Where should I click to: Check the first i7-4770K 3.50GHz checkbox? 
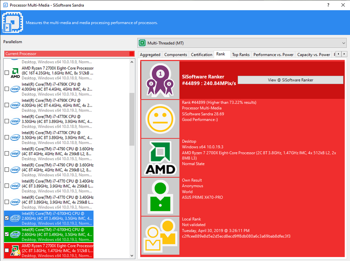point(7,121)
